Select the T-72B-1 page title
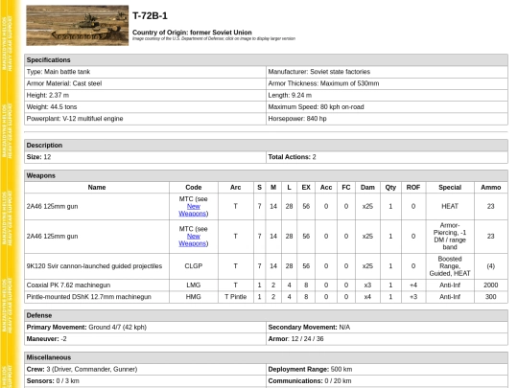The height and width of the screenshot is (388, 518). tap(150, 16)
